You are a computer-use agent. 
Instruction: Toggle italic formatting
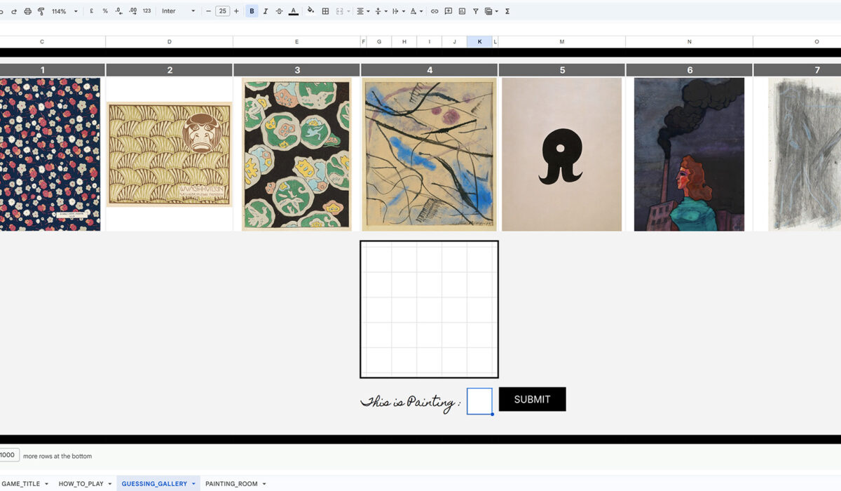tap(266, 11)
